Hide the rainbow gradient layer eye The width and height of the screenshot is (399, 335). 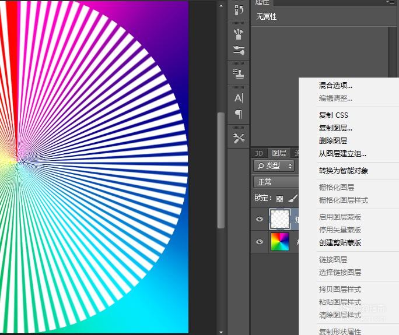(260, 241)
